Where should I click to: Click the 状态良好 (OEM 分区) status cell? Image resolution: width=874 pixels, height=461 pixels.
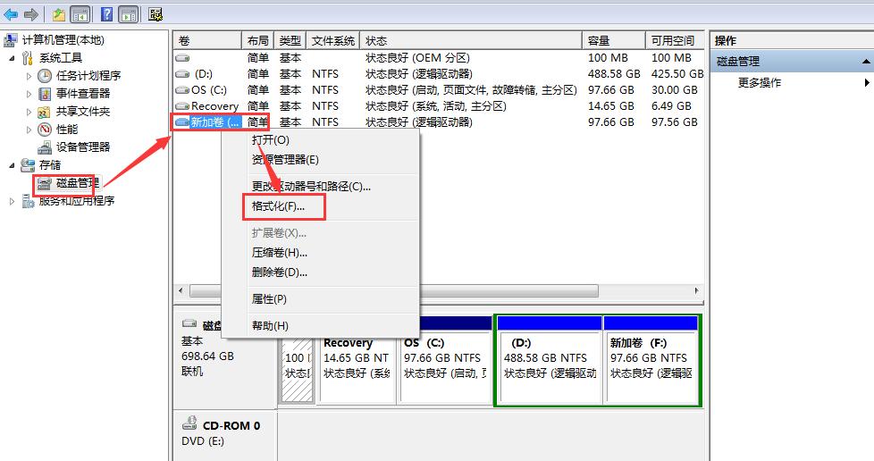coord(417,58)
